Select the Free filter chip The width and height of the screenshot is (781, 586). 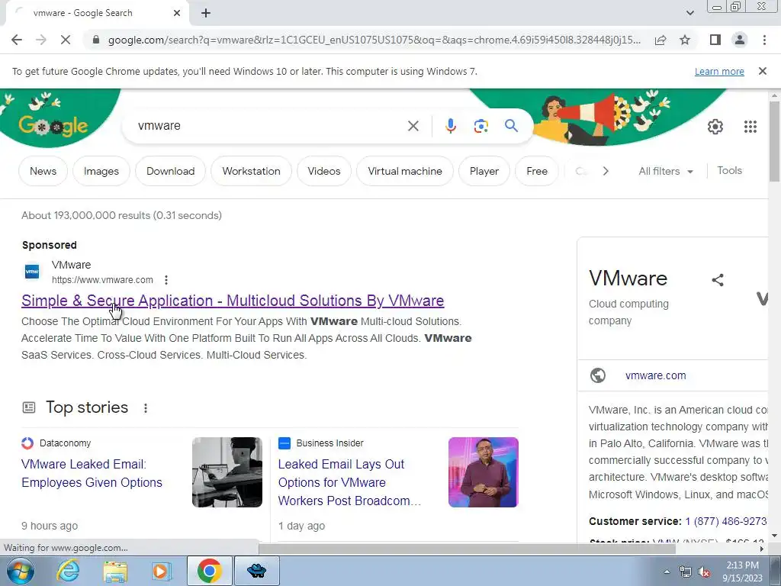(536, 172)
